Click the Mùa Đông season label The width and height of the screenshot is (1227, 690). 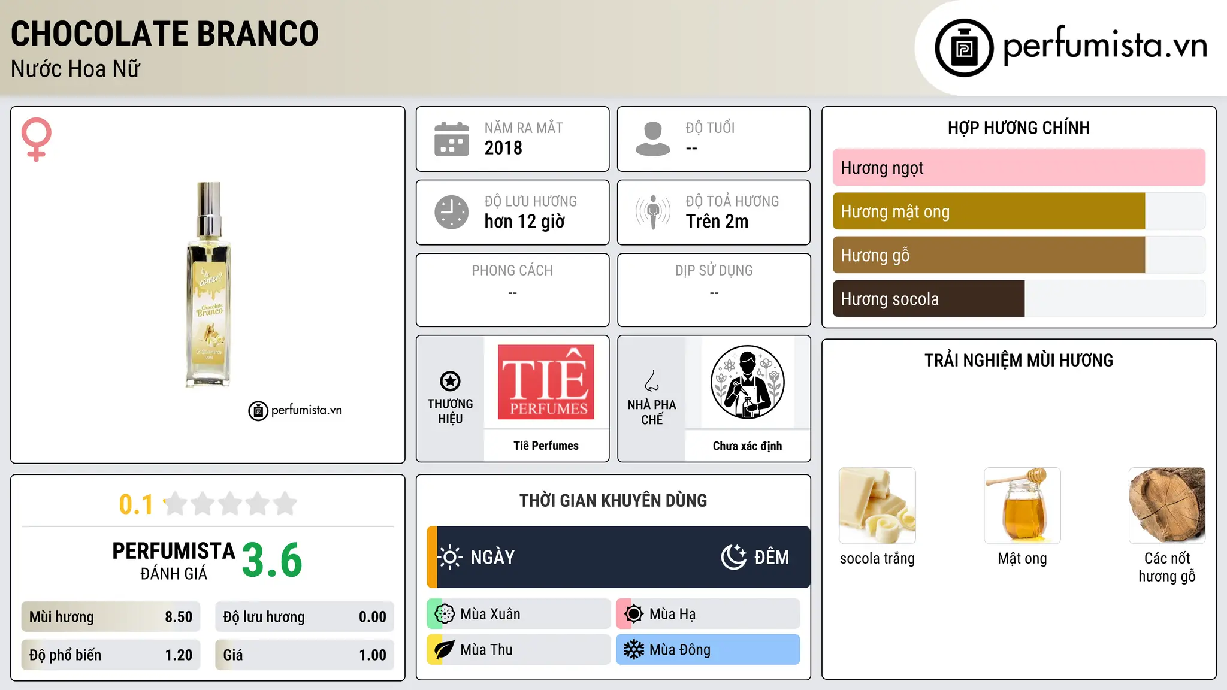click(x=680, y=650)
